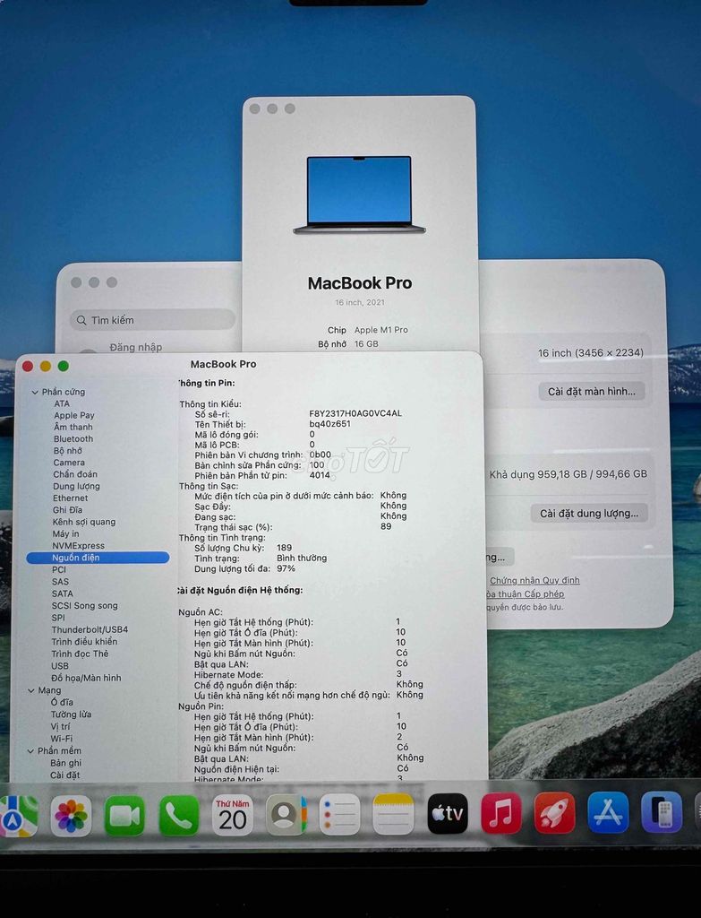
Task: Open the Contacts app in the dock
Action: (286, 814)
